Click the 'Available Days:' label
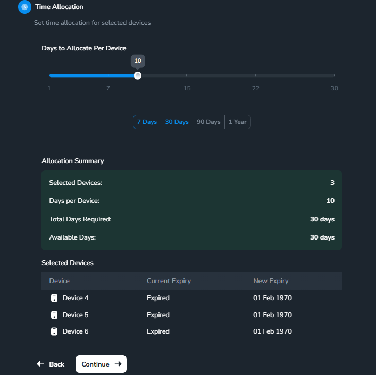This screenshot has width=376, height=375. coord(72,237)
